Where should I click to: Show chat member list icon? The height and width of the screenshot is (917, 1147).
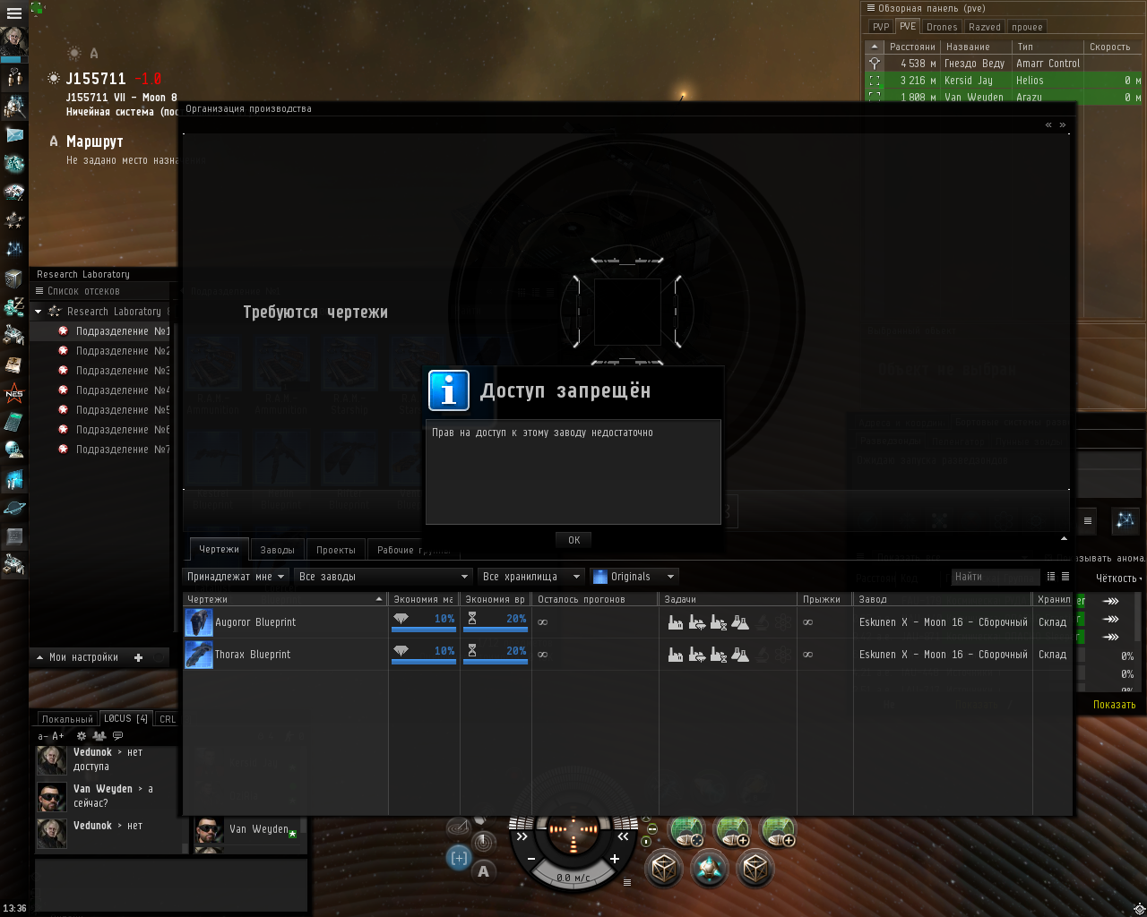(x=99, y=736)
